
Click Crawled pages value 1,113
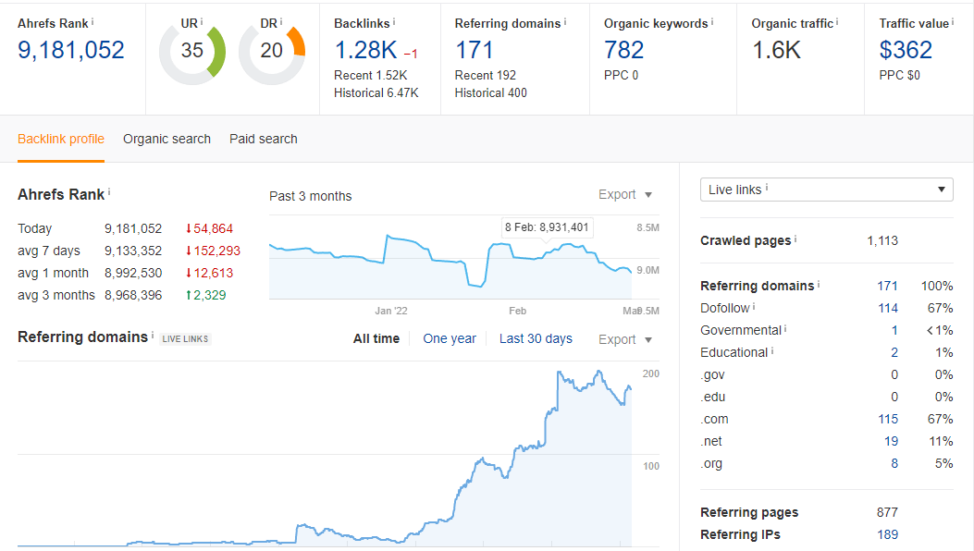point(882,241)
